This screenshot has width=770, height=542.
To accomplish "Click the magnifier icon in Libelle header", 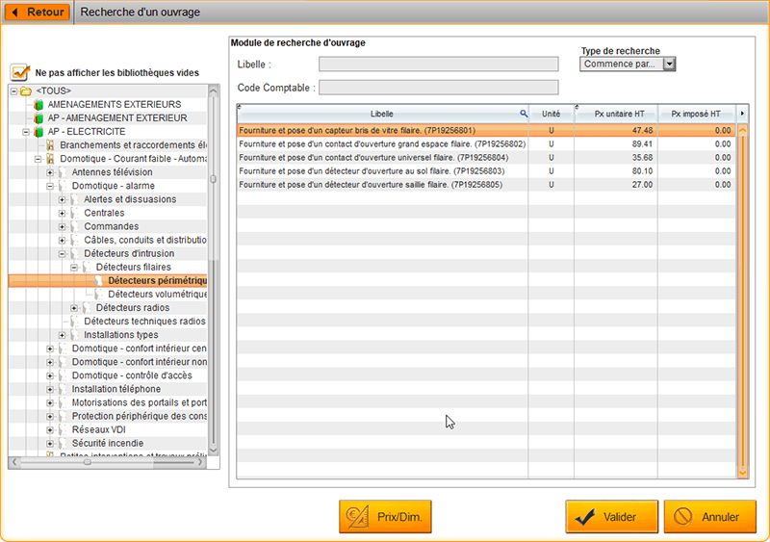I will (524, 114).
